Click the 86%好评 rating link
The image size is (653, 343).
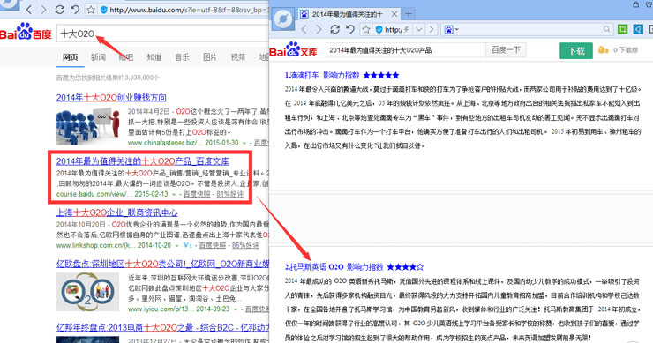[245, 246]
